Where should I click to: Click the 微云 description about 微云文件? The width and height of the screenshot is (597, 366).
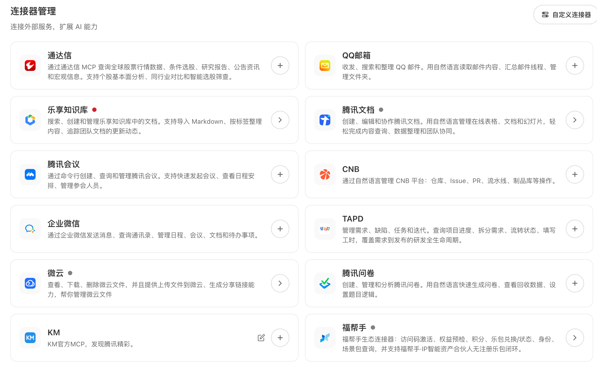pos(151,290)
